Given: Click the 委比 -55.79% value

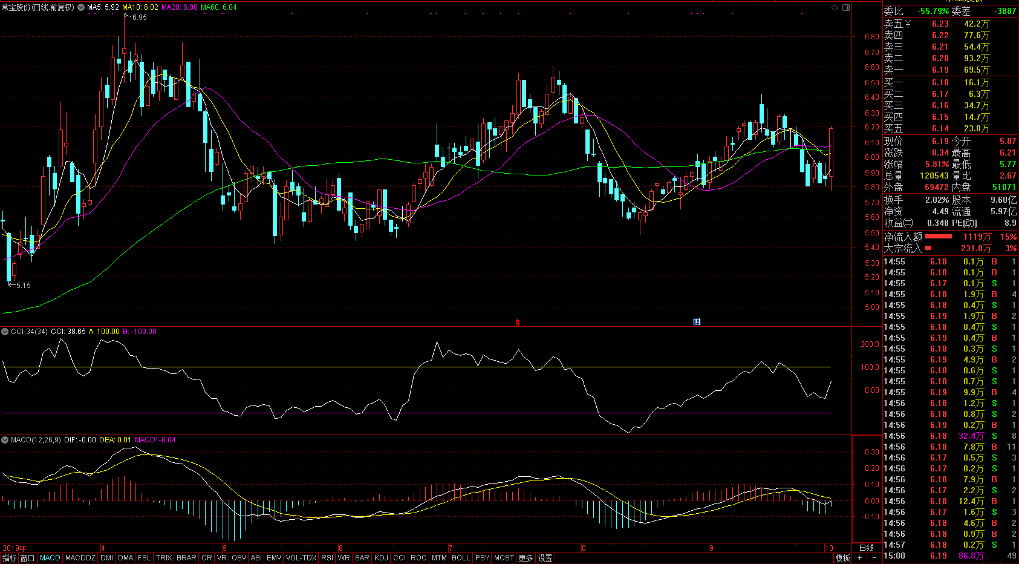Looking at the screenshot, I should 933,11.
